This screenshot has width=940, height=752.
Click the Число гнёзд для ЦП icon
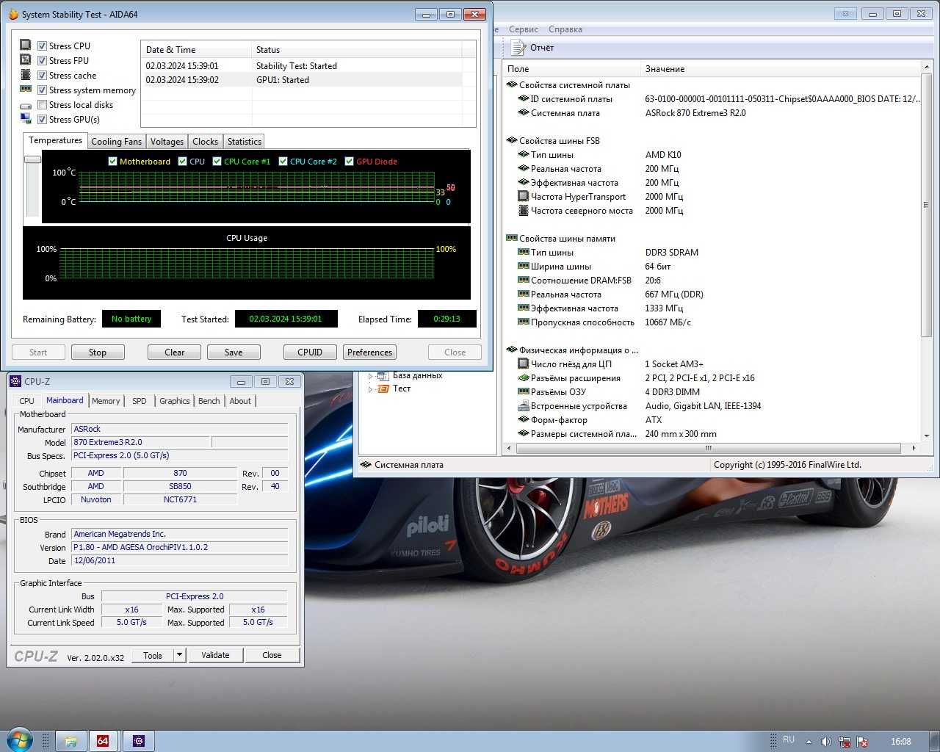coord(524,364)
